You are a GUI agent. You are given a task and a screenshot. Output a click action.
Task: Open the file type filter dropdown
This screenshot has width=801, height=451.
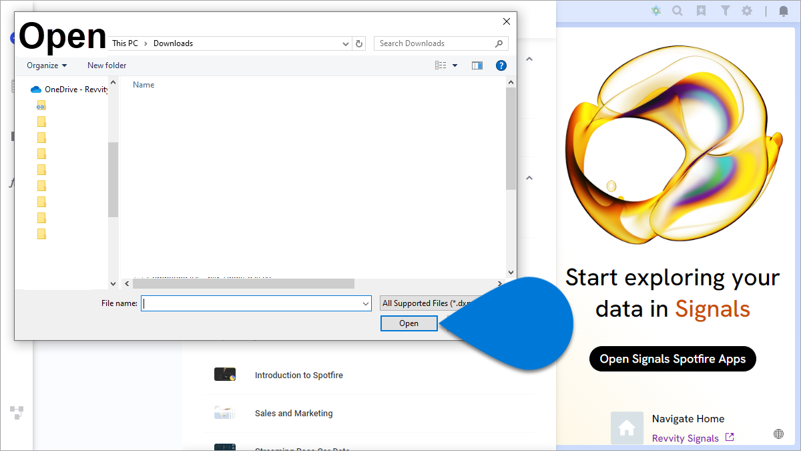[x=427, y=303]
